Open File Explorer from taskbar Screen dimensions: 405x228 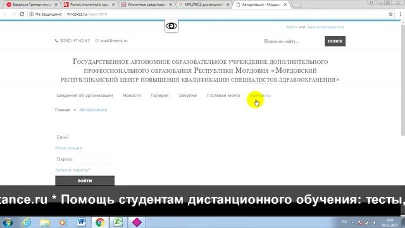(x=45, y=222)
